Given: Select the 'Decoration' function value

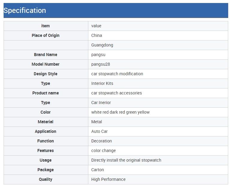Looking at the screenshot, I should point(102,141).
